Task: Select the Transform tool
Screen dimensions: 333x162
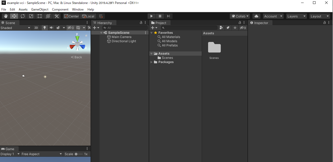Action: point(48,16)
